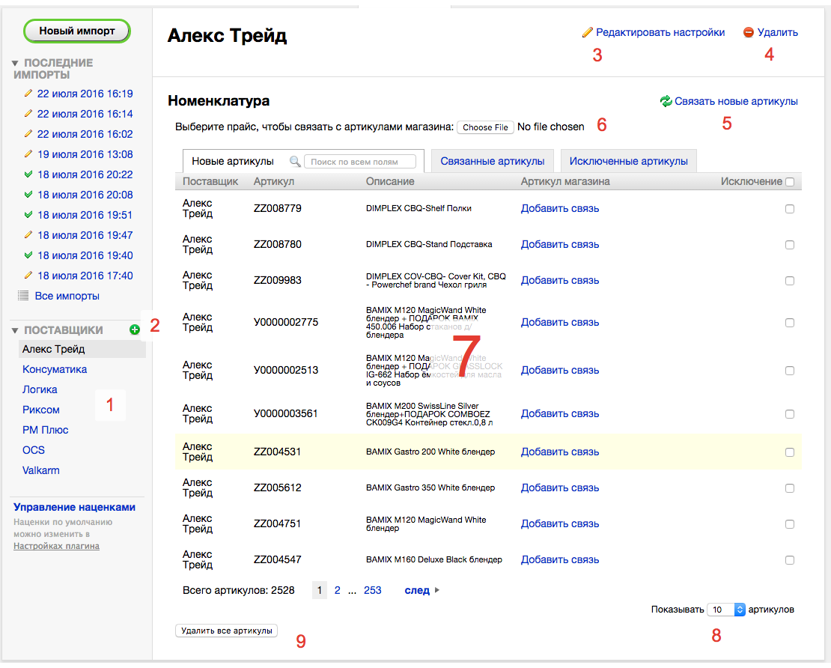The image size is (831, 668).
Task: Click the Артикул column header
Action: (x=273, y=181)
